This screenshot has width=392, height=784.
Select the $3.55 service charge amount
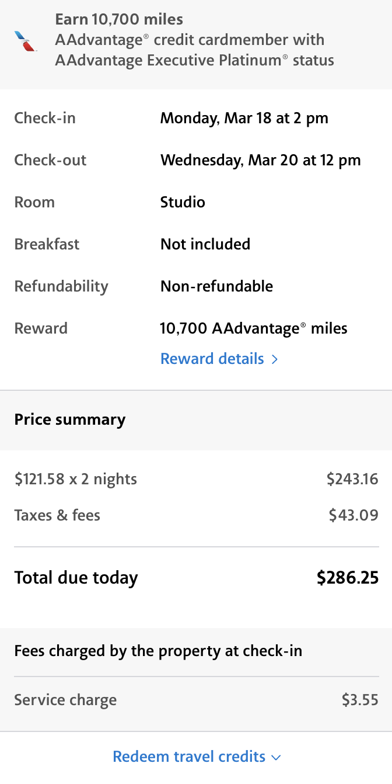tap(360, 700)
